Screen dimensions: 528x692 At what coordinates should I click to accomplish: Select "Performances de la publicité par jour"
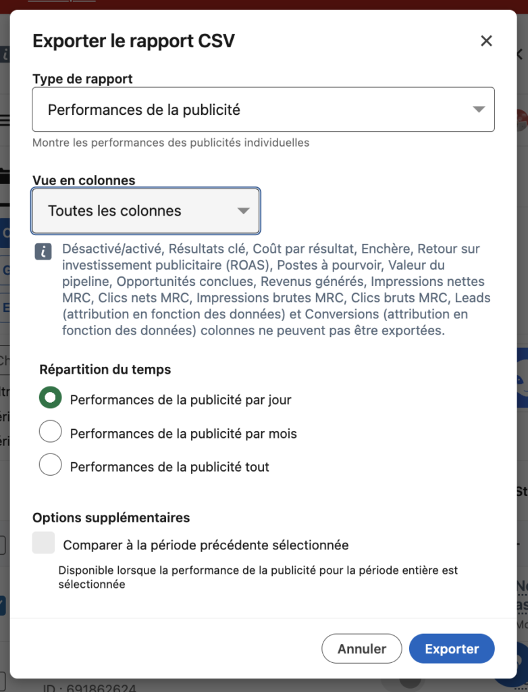pyautogui.click(x=49, y=398)
